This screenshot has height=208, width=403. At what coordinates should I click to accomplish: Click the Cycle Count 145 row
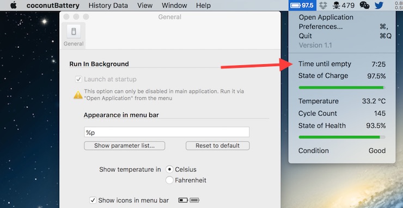tap(342, 114)
